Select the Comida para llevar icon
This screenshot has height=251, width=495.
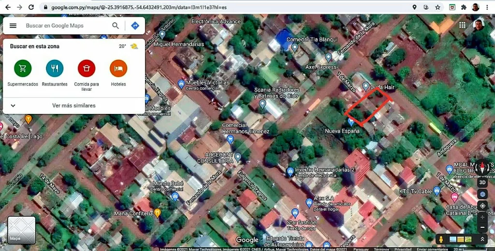coord(87,69)
